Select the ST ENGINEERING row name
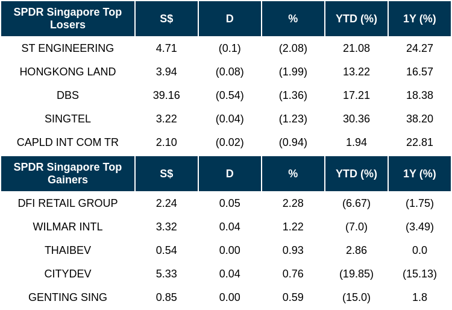The height and width of the screenshot is (310, 452). coord(67,48)
